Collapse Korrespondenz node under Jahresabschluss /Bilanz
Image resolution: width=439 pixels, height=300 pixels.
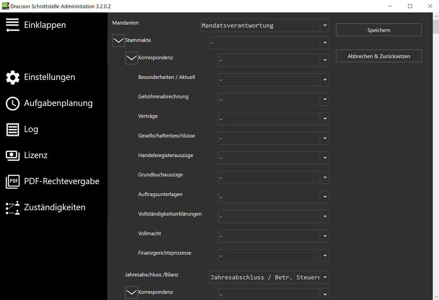tap(131, 293)
